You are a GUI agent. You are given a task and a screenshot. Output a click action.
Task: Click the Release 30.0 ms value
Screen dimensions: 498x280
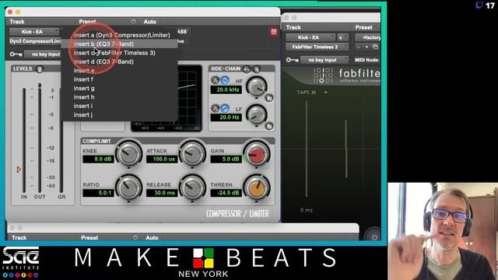click(x=162, y=193)
